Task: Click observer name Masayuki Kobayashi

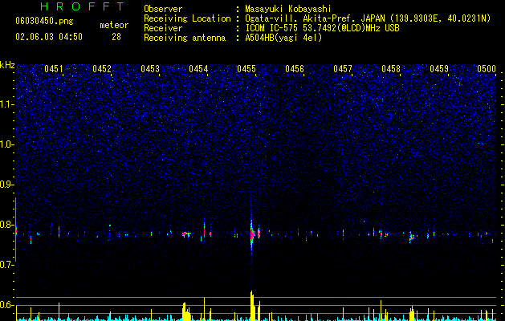Action: [x=288, y=9]
